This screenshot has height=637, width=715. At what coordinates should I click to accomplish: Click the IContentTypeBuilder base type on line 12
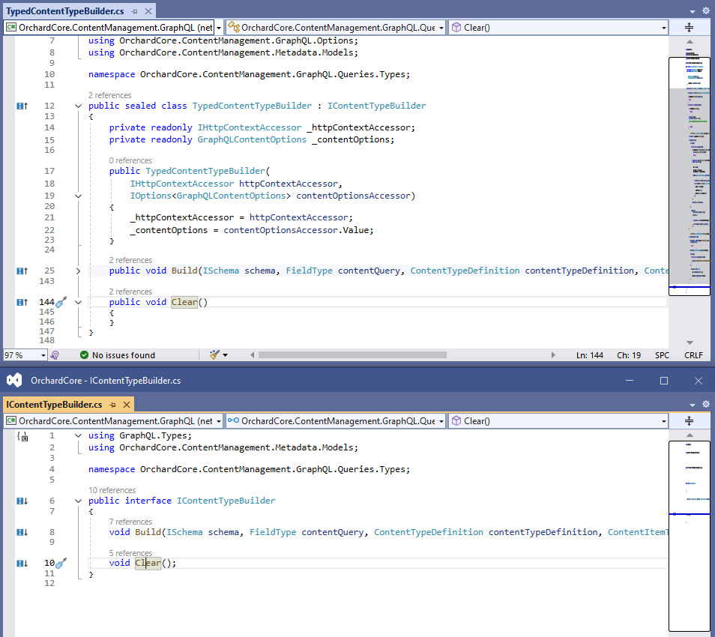[x=377, y=106]
